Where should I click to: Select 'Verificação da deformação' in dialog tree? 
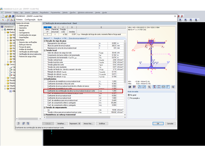pos(29,52)
